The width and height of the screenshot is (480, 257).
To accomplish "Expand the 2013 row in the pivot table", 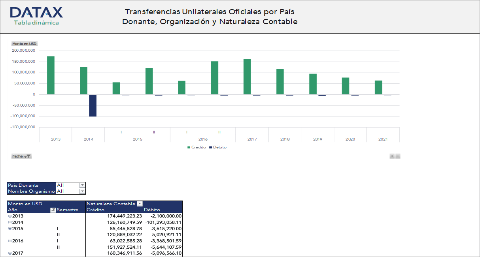I will click(9, 216).
